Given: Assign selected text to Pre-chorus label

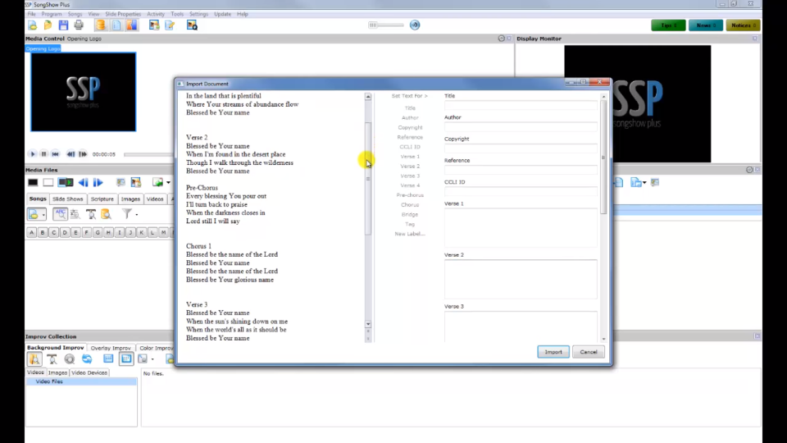Looking at the screenshot, I should tap(410, 195).
